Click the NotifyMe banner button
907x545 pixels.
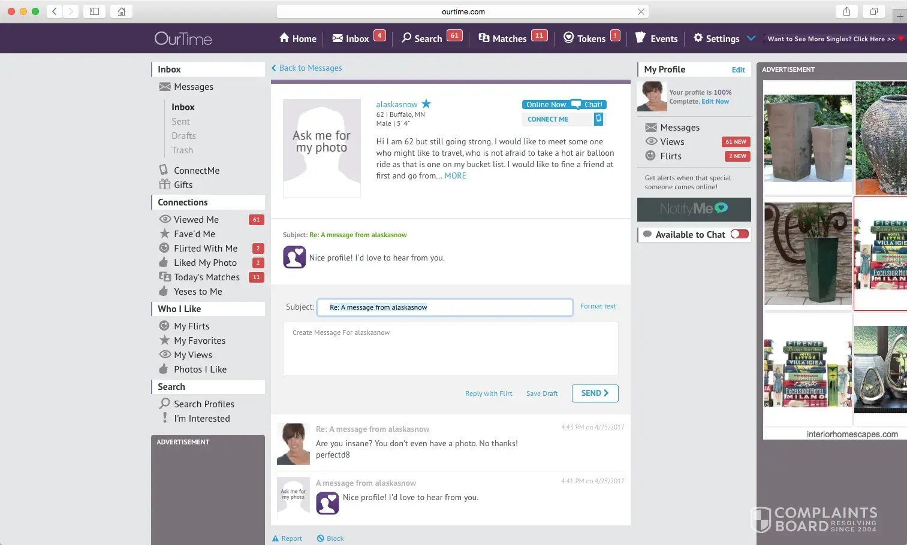pos(694,209)
